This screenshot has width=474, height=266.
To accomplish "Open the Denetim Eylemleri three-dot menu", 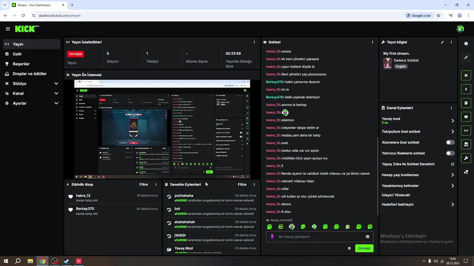I will tap(254, 184).
